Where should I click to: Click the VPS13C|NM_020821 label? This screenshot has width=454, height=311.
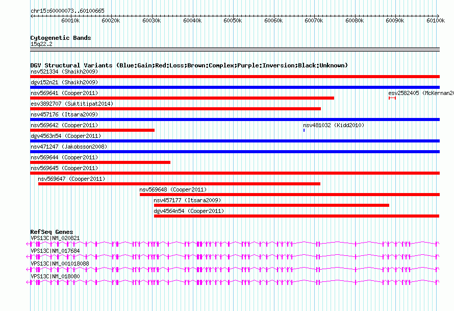[55, 238]
